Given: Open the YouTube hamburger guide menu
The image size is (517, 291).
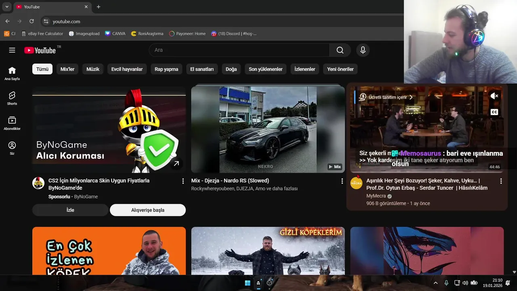Looking at the screenshot, I should tap(12, 50).
